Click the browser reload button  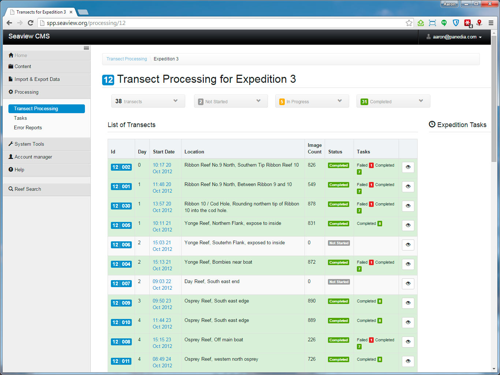pos(31,23)
